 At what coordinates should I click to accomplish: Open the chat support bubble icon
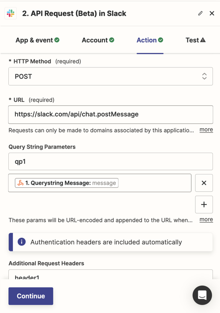(x=202, y=295)
